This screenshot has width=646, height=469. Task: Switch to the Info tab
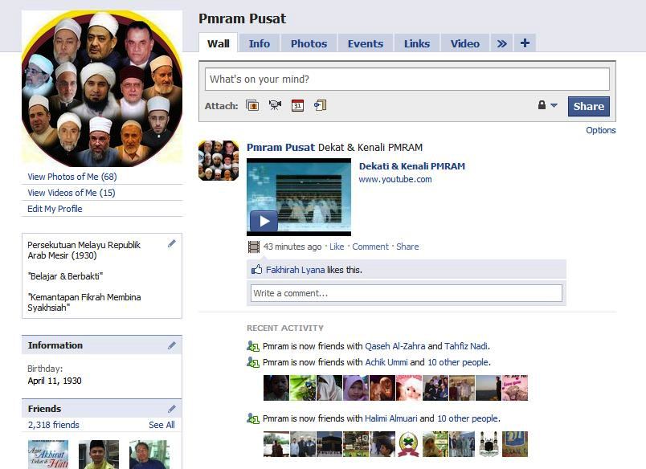(260, 43)
